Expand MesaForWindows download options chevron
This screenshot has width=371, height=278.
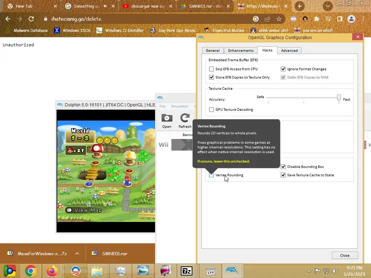point(77,253)
